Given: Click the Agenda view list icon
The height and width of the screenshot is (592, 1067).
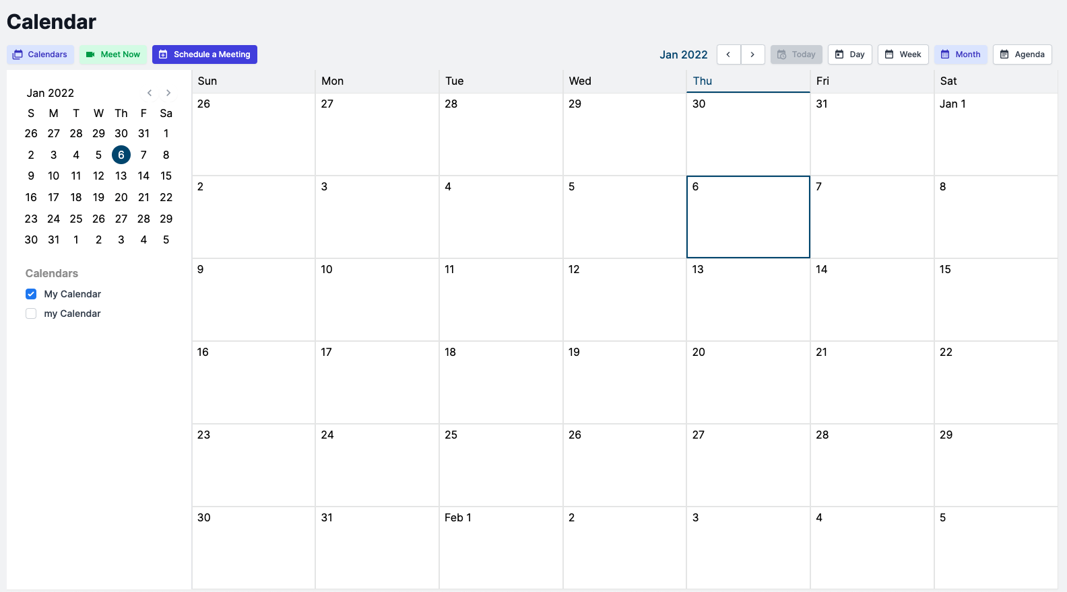Looking at the screenshot, I should (x=1004, y=54).
